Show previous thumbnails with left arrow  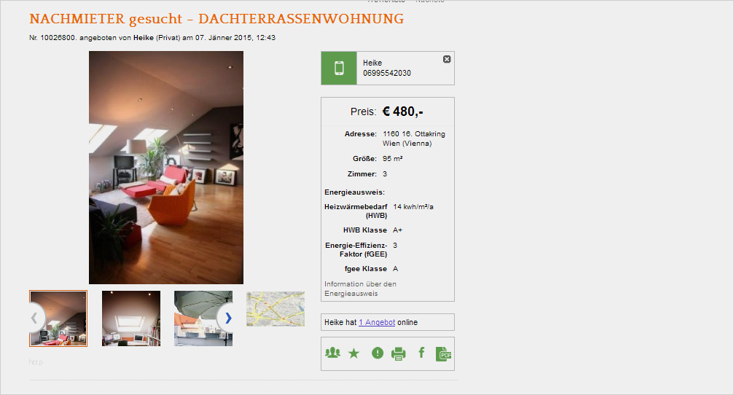(x=36, y=318)
